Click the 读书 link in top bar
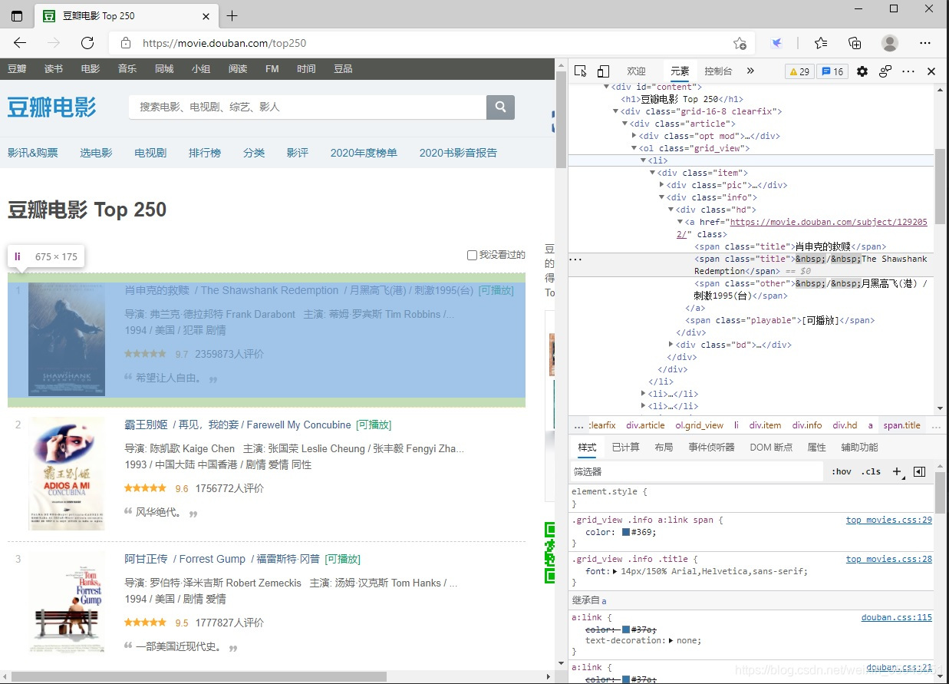 [54, 68]
